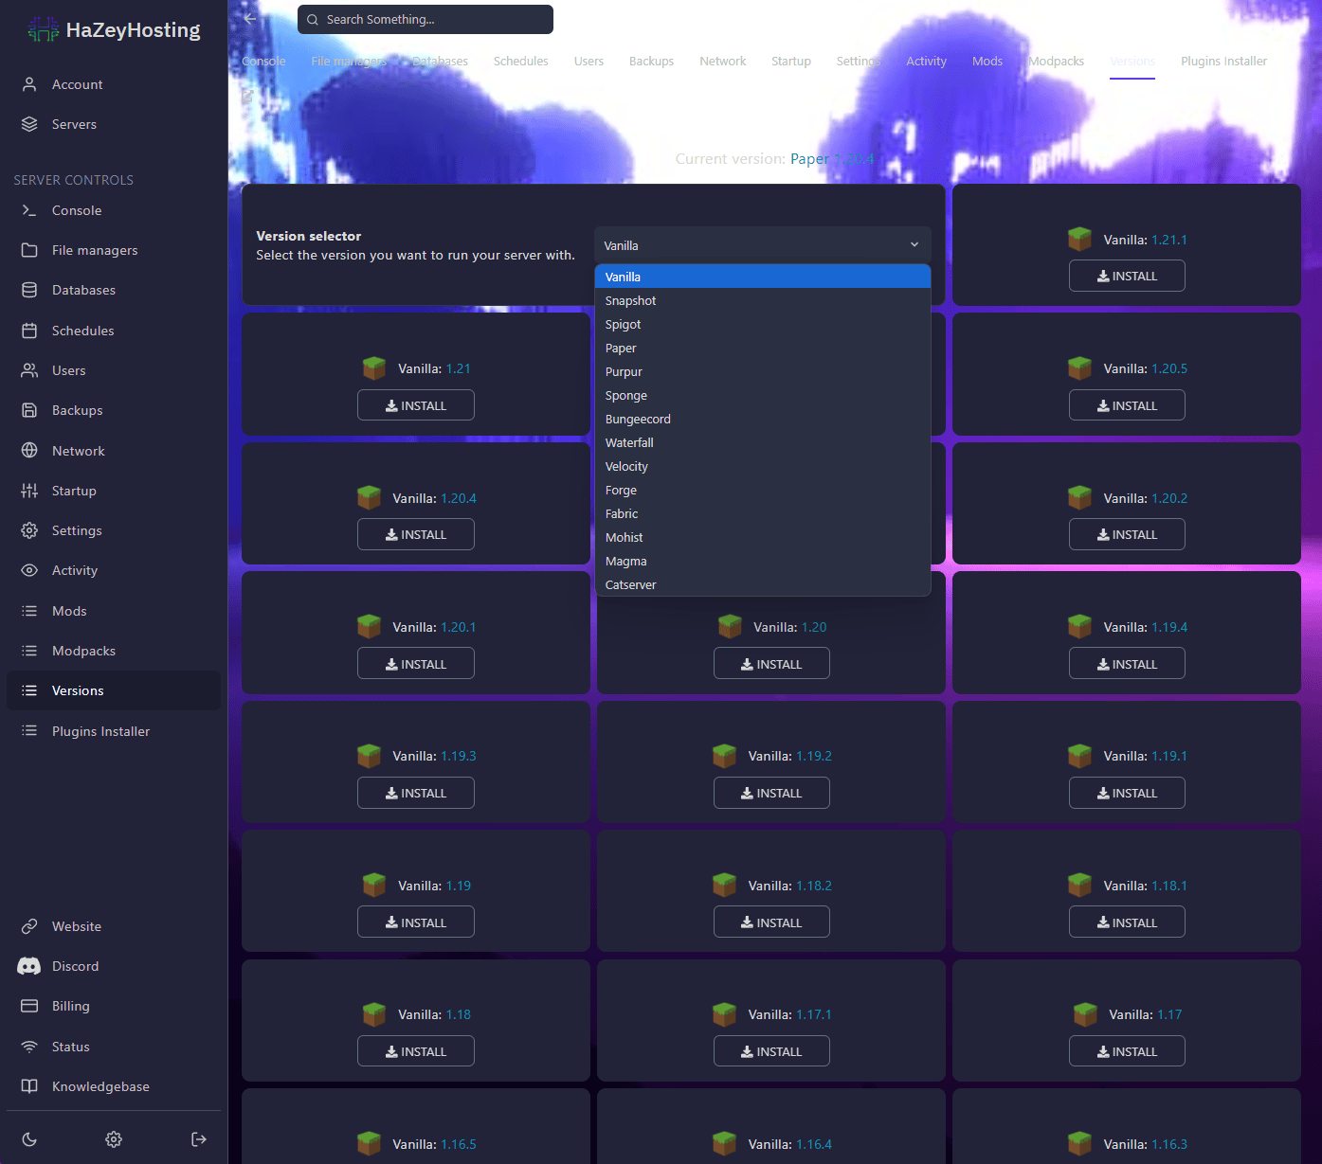Choose Magma from the version list
Viewport: 1322px width, 1164px height.
pyautogui.click(x=762, y=561)
